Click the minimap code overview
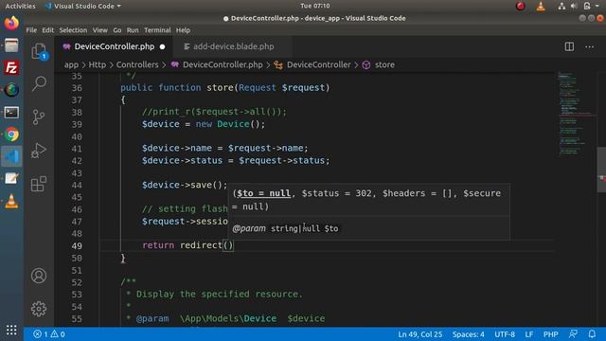 click(576, 114)
